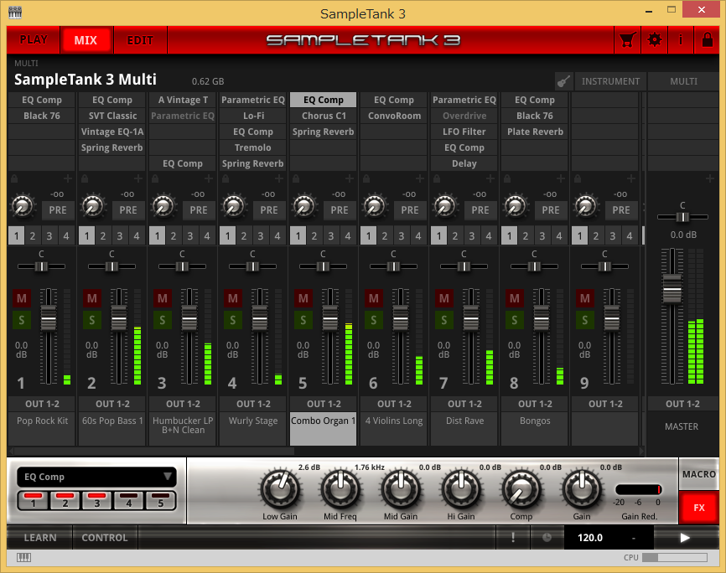The width and height of the screenshot is (726, 573).
Task: Select send 2 on channel 1
Action: tap(33, 236)
